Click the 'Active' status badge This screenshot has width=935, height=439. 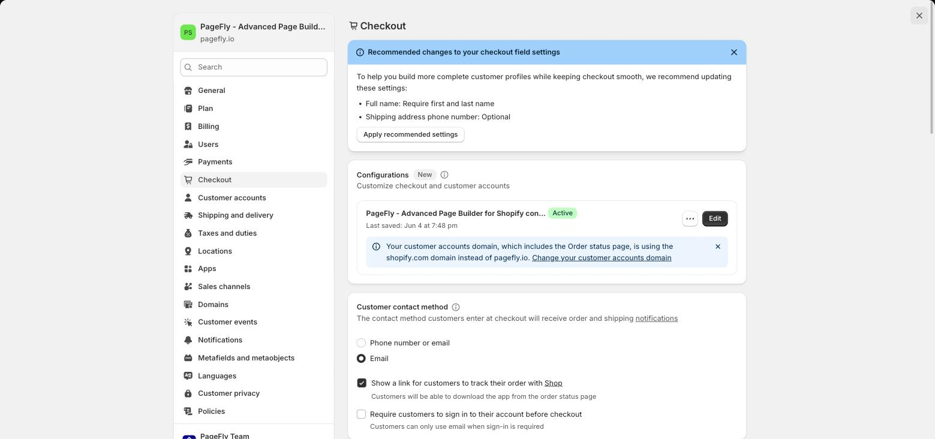563,214
